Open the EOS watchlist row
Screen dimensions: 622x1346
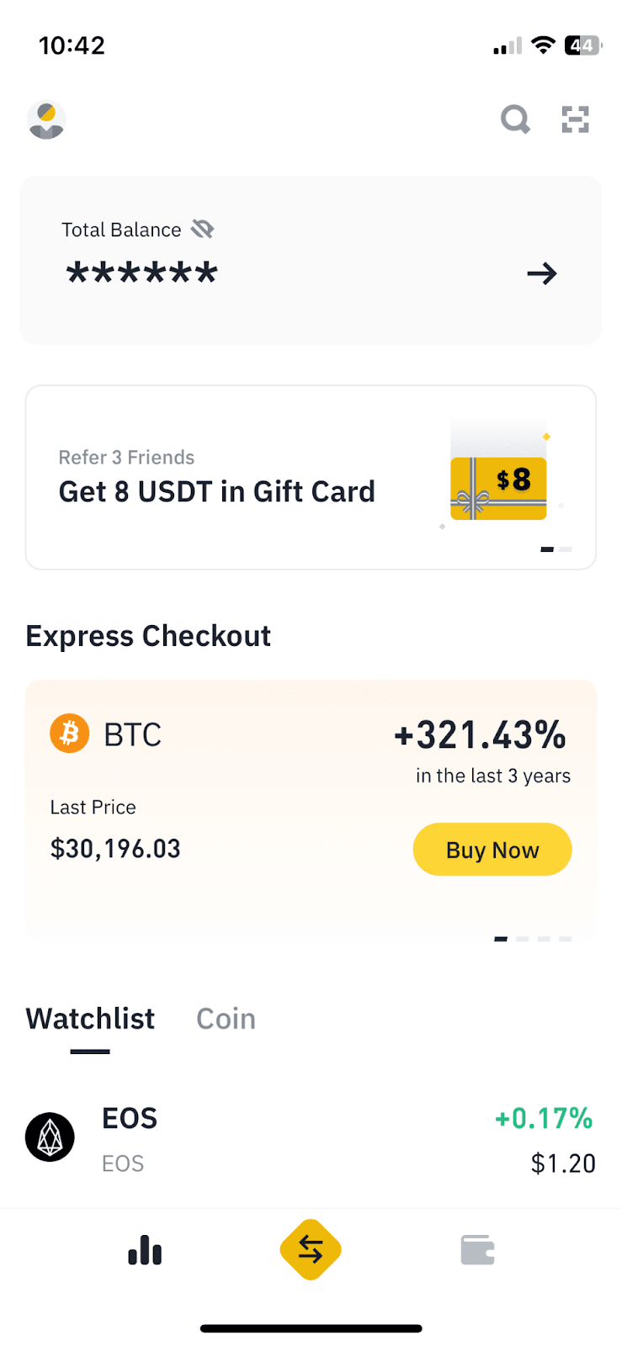311,1139
